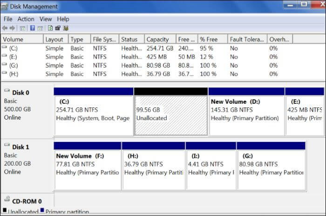Open the Action menu
Screen dimensions: 326x216
(26, 19)
